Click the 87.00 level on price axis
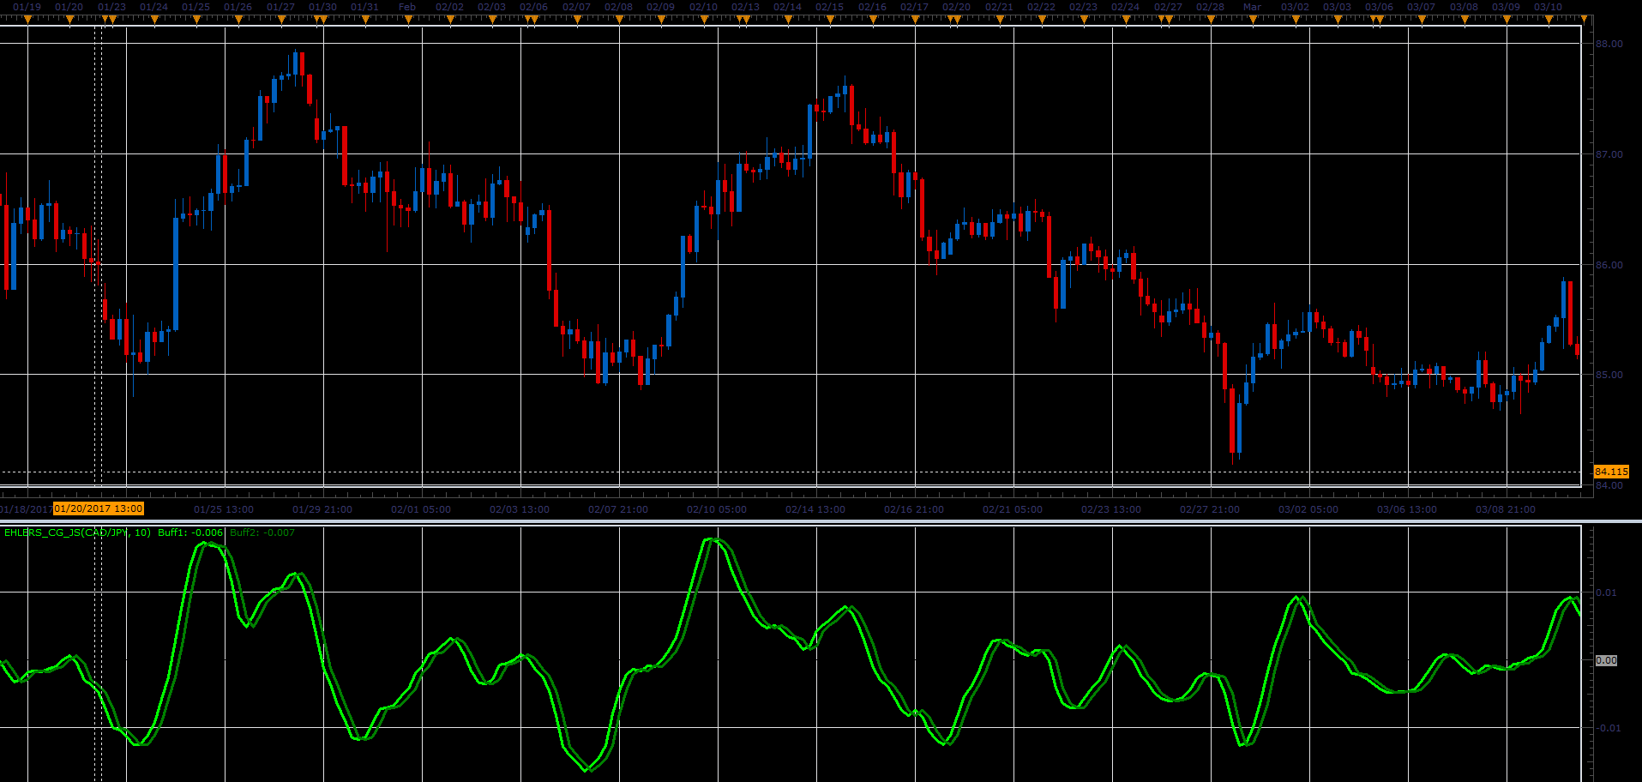 [1609, 154]
